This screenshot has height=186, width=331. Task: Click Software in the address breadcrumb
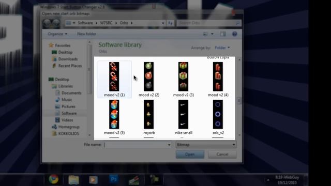[85, 23]
